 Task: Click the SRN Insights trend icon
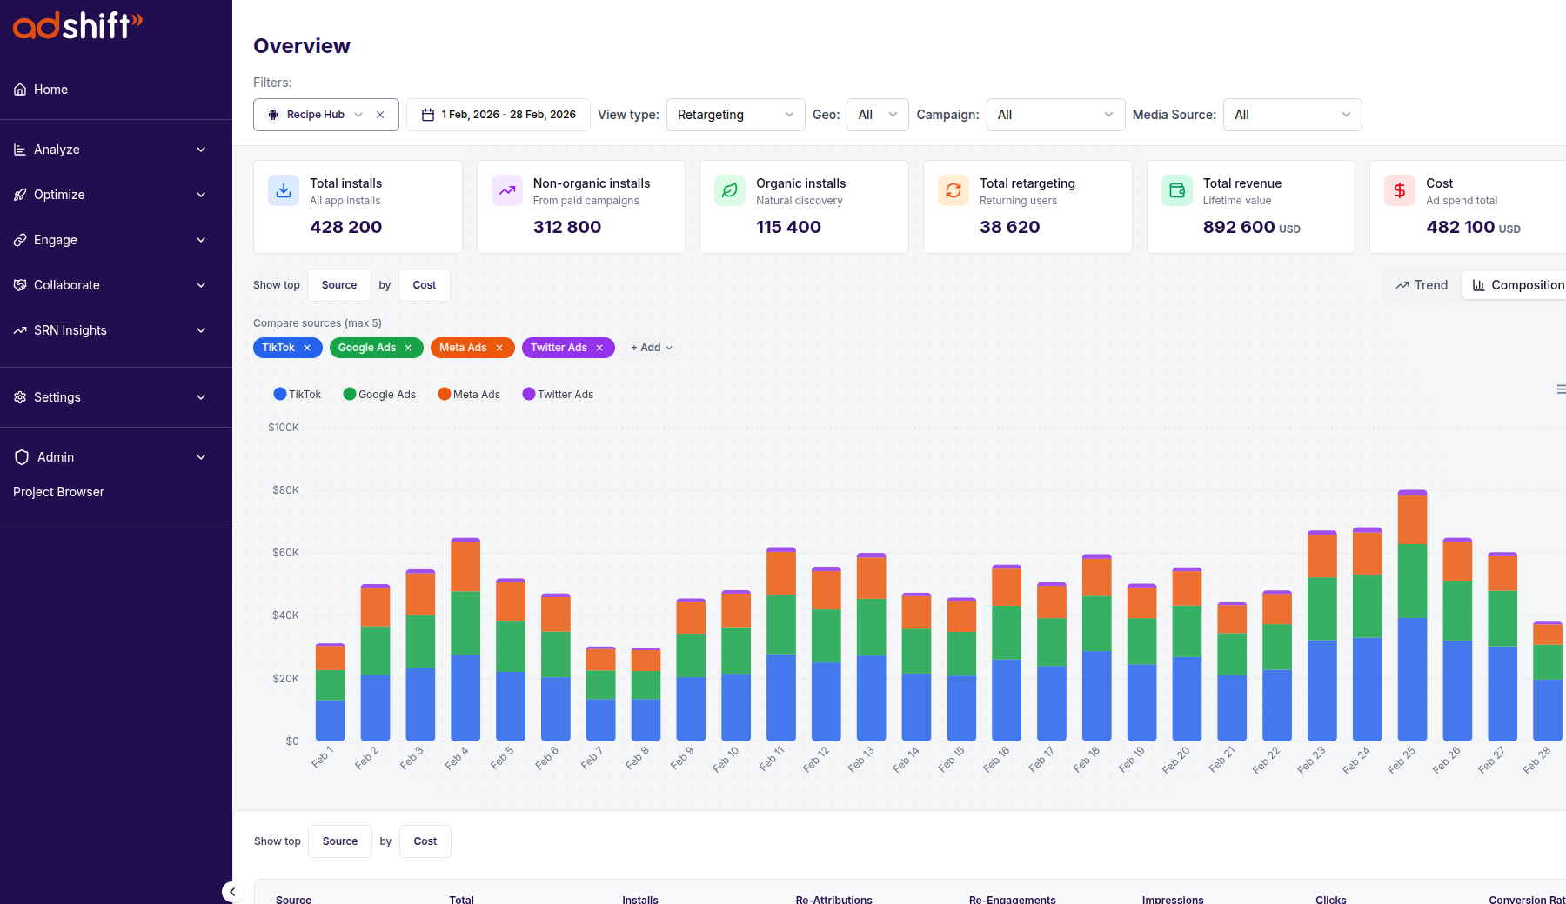[19, 329]
